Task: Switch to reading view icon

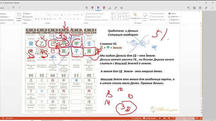Action: (x=169, y=118)
